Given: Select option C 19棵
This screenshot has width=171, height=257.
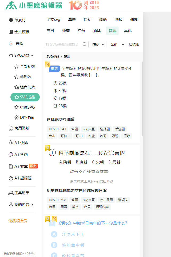Looking at the screenshot, I should 60,98.
